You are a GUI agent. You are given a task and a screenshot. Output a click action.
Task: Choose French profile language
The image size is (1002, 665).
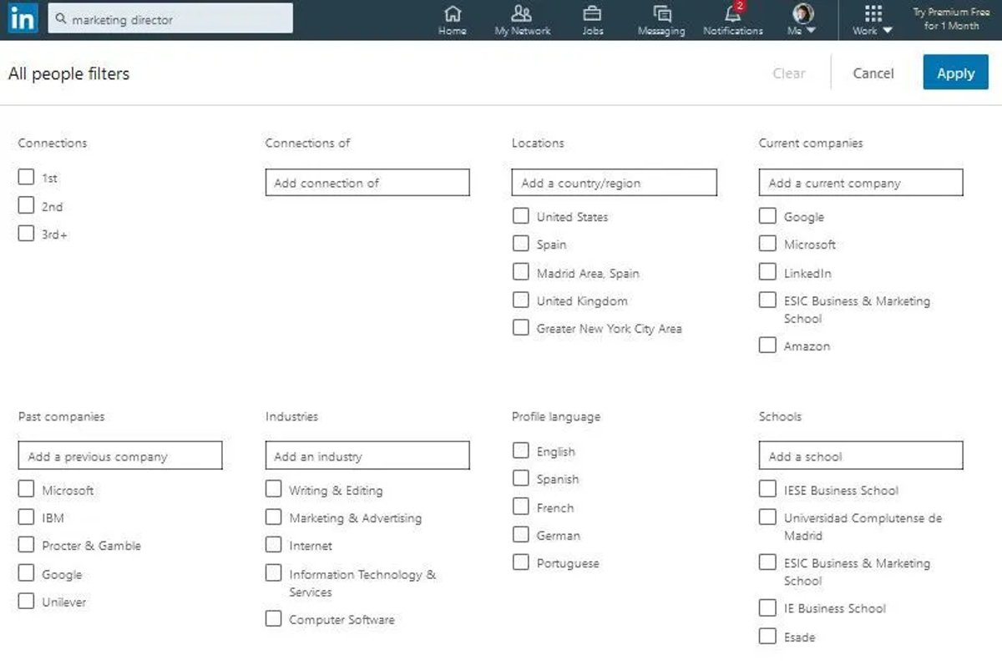click(x=520, y=506)
